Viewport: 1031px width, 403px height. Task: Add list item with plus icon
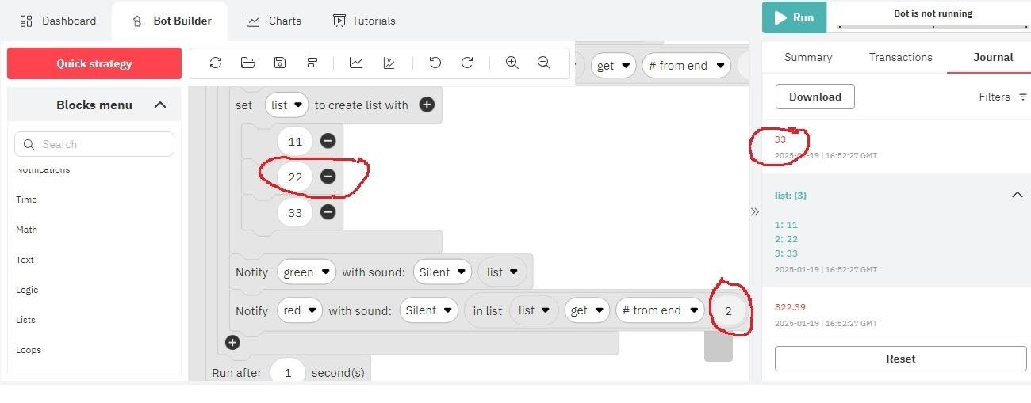(x=427, y=105)
